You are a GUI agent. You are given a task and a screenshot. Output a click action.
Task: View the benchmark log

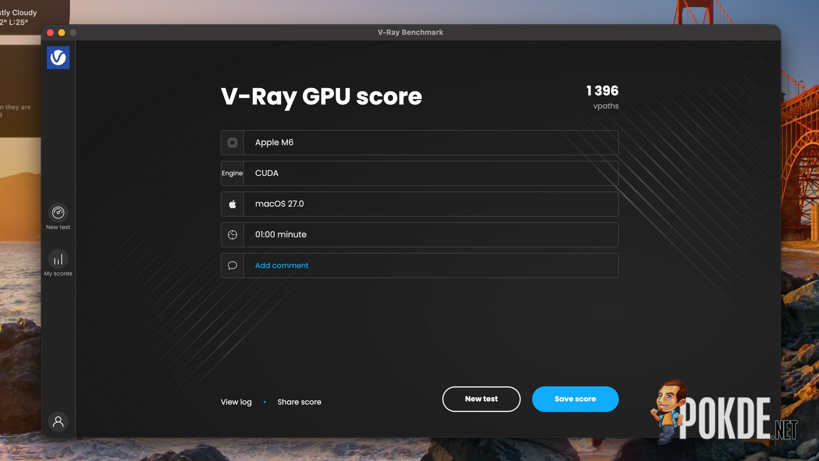click(x=236, y=402)
